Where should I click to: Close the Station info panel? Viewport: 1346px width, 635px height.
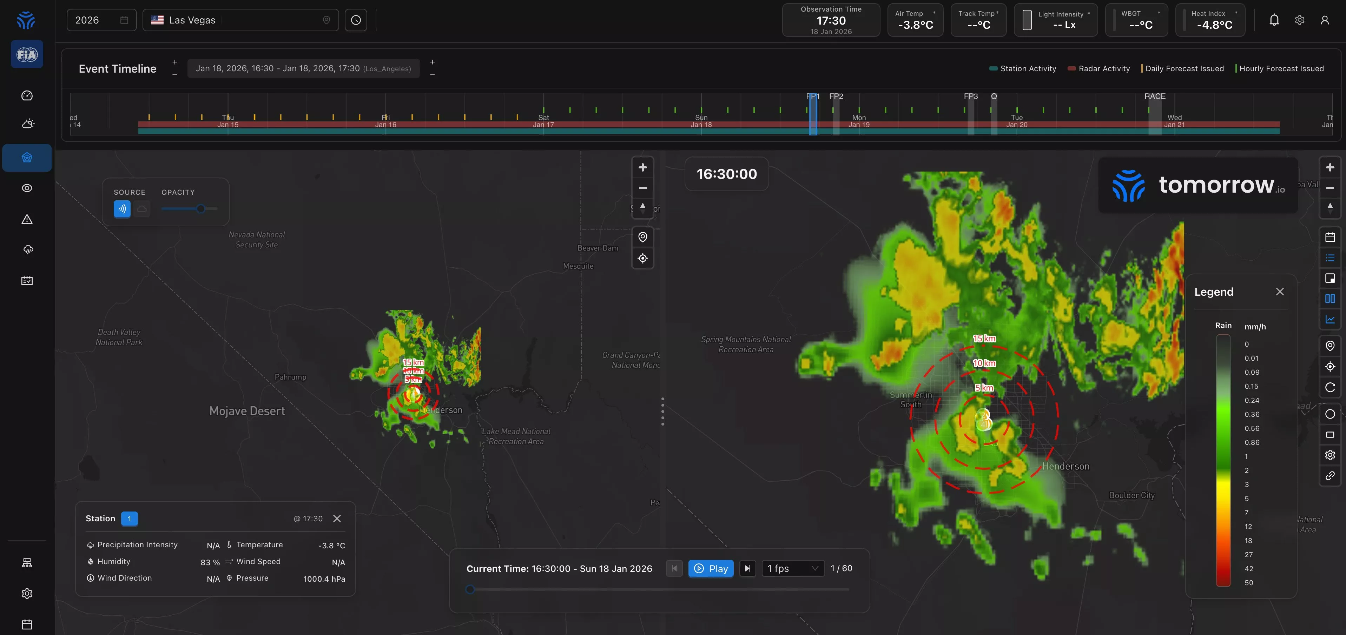(337, 518)
